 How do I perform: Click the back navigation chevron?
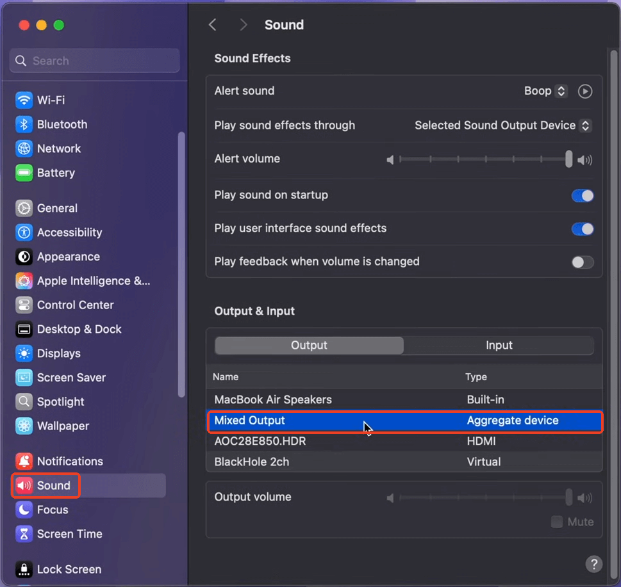pyautogui.click(x=212, y=24)
